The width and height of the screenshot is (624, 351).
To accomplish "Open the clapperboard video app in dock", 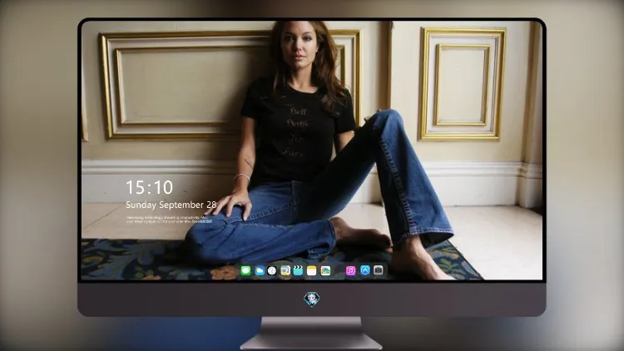I will [298, 270].
